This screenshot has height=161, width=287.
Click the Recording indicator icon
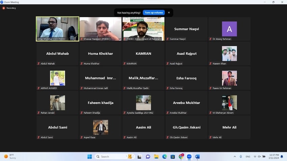4,8
